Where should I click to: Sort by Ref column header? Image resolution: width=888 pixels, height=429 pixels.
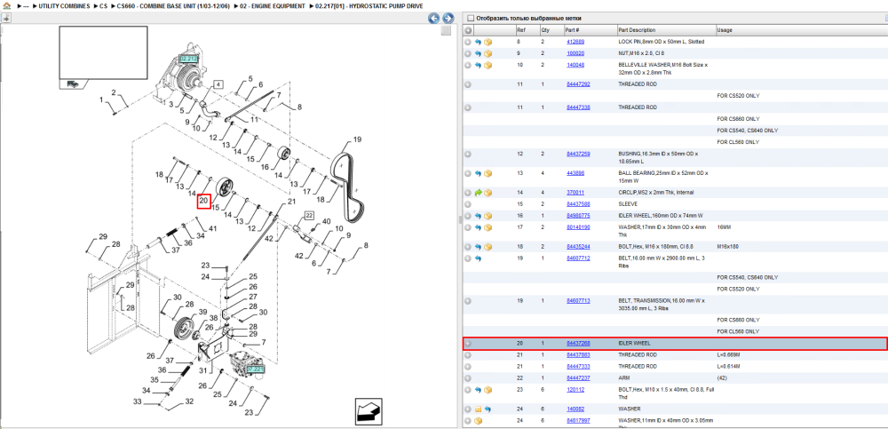click(527, 30)
